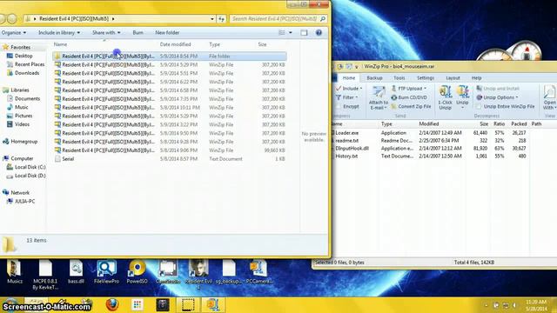Click the search magnifier icon in Explorer
Viewport: 557px width, 313px height.
coord(323,19)
